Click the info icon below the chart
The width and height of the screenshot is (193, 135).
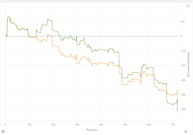pyautogui.click(x=186, y=131)
